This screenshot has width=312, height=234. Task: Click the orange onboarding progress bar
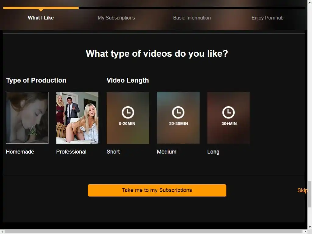coord(41,8)
